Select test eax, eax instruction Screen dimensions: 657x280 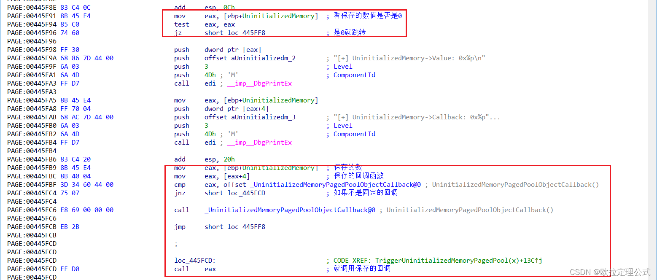pyautogui.click(x=205, y=24)
